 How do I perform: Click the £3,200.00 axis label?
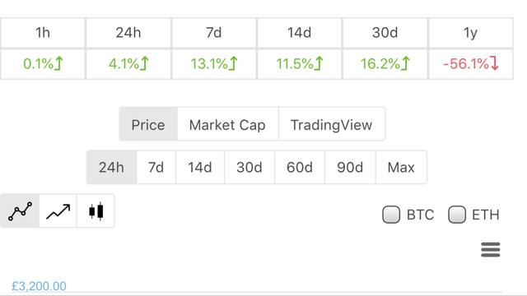point(39,286)
